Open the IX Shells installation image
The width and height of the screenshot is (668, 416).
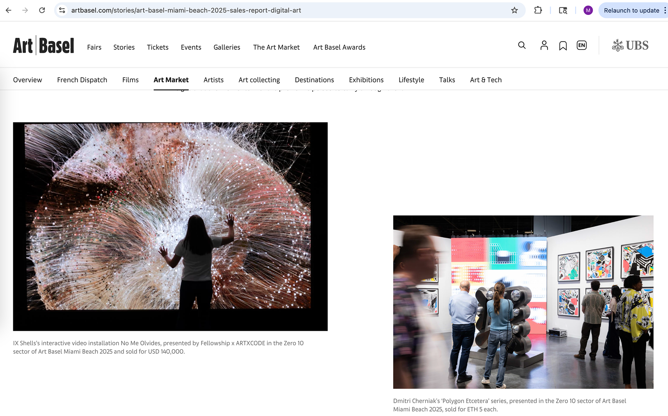click(170, 226)
